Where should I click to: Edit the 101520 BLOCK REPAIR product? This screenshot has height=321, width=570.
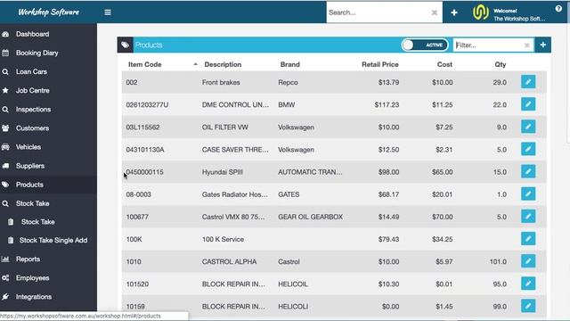point(528,284)
